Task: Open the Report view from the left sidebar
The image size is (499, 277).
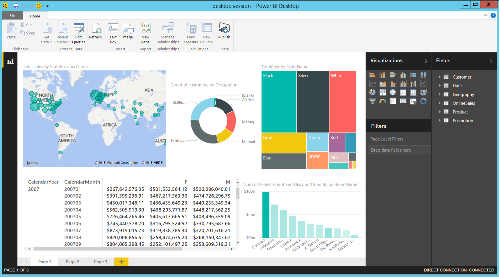Action: point(10,61)
